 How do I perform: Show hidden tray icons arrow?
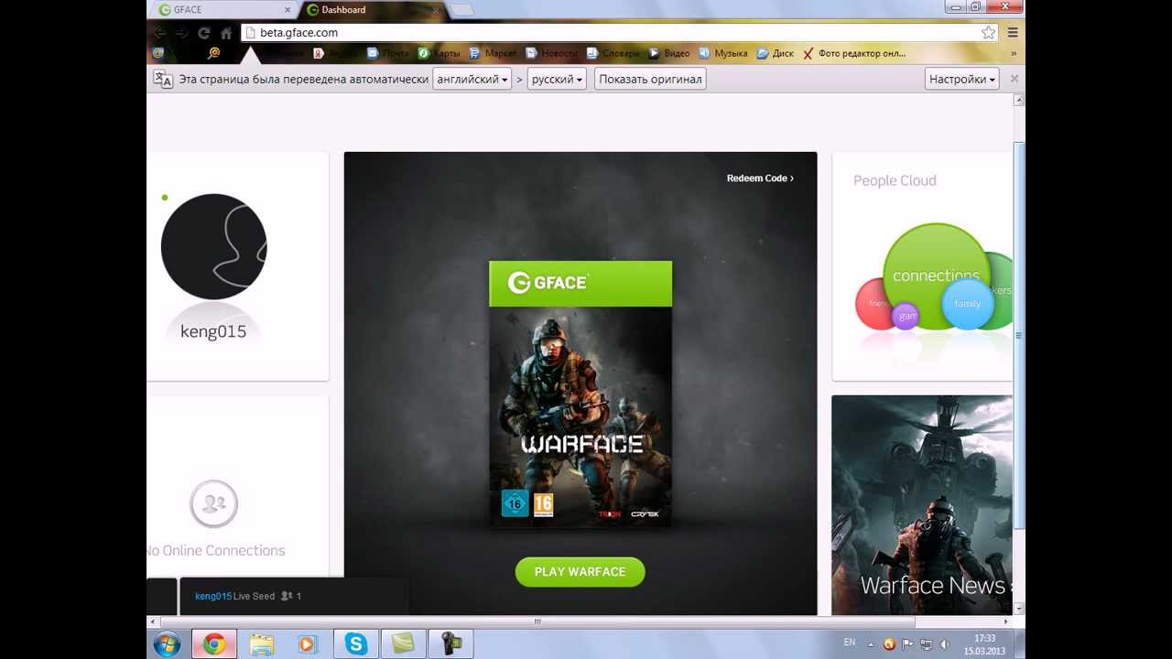[x=871, y=644]
